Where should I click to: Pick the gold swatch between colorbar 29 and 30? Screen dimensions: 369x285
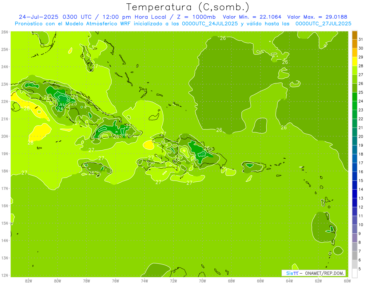[355, 53]
